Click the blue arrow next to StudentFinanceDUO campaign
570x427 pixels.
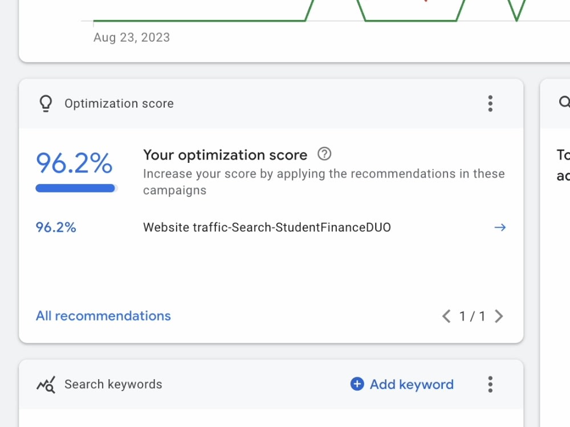coord(500,227)
